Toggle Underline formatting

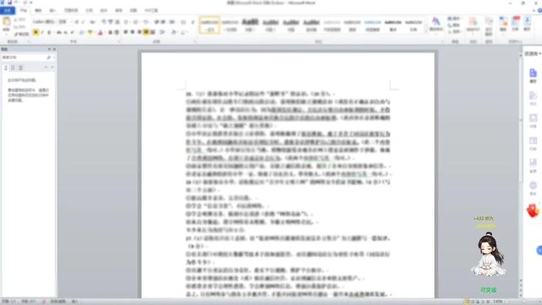pos(49,32)
